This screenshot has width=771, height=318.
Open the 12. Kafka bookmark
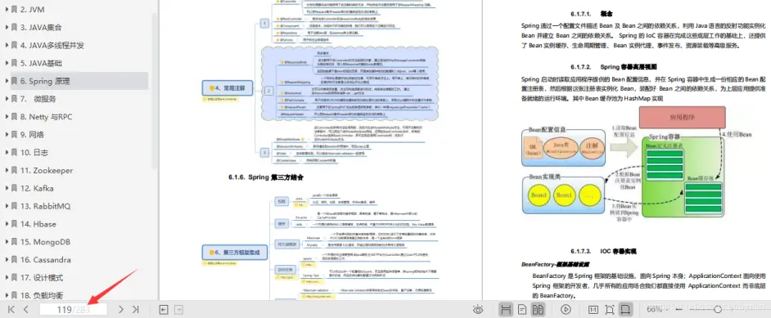[x=37, y=189]
